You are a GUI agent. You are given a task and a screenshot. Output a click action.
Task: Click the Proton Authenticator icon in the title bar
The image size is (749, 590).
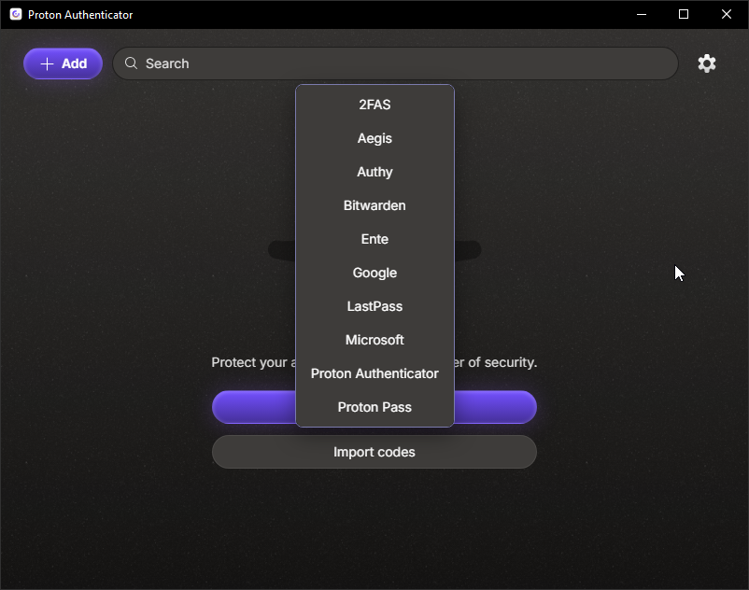point(13,14)
